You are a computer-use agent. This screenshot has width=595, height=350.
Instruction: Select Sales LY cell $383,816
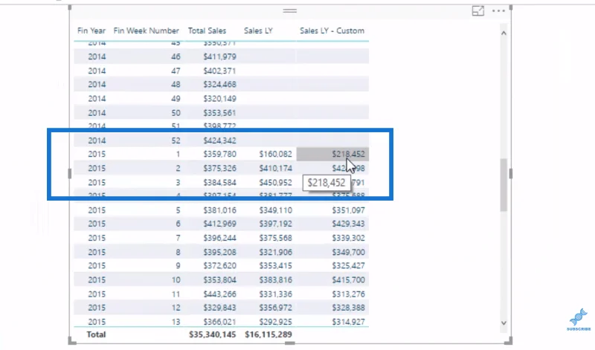pos(275,280)
